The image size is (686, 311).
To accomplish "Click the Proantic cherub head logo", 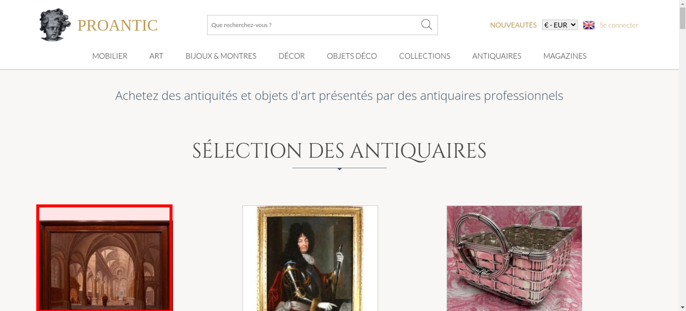I will (x=55, y=25).
